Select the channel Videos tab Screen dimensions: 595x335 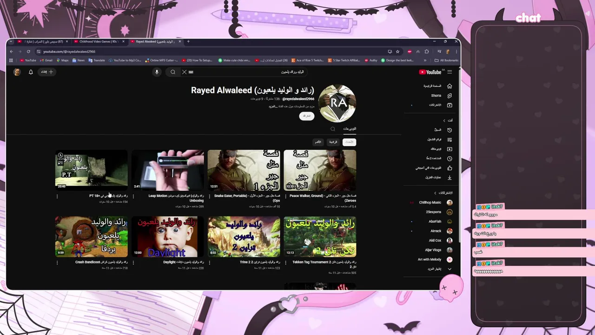(350, 129)
